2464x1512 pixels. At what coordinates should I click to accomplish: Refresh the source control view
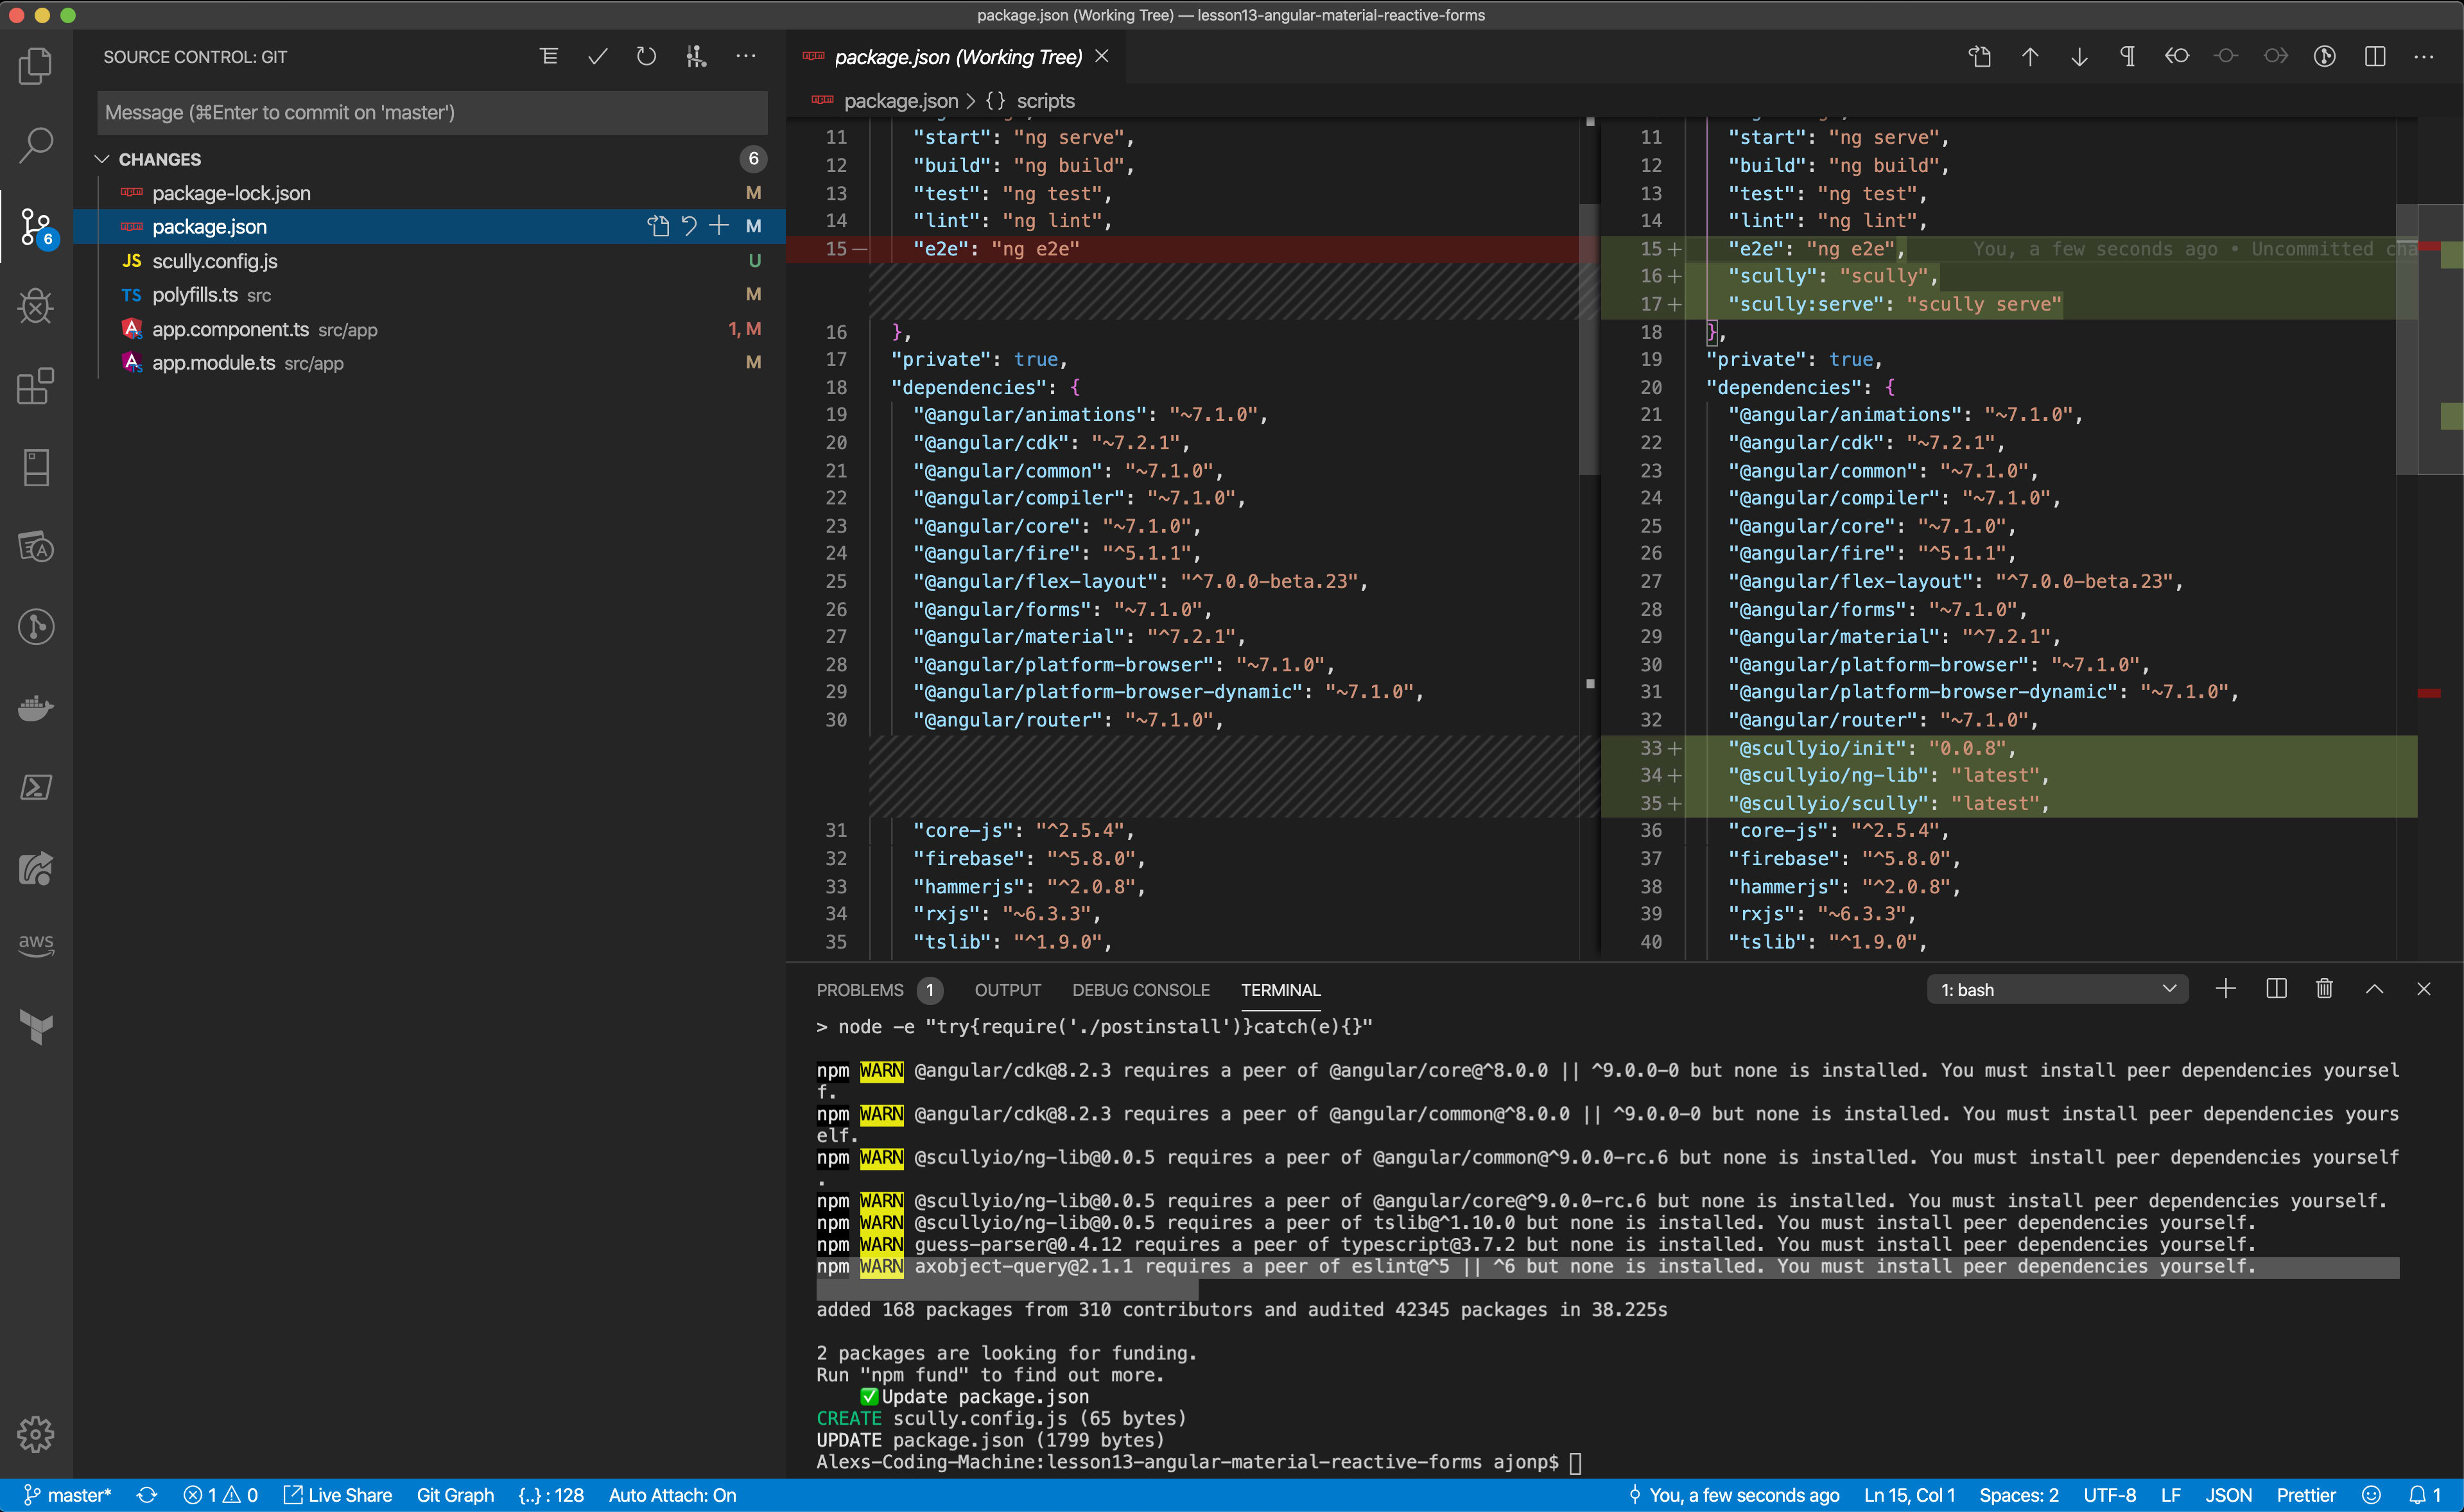[647, 57]
